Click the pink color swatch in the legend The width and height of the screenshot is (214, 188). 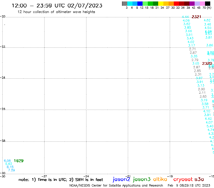(x=202, y=3)
